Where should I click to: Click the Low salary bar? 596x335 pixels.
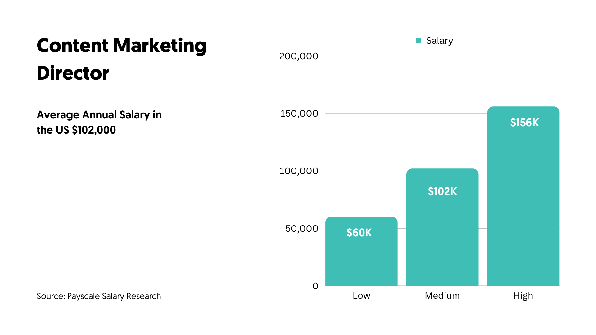coord(361,261)
